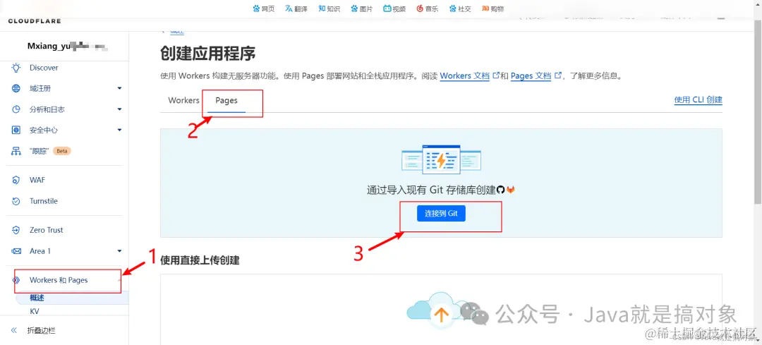Click the 通过导入现有 Git 存储库创建 text
The width and height of the screenshot is (762, 345).
point(431,190)
